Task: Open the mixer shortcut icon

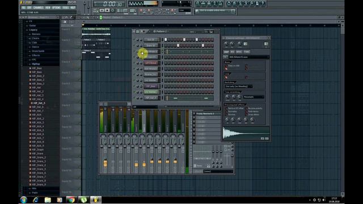Action: click(220, 3)
